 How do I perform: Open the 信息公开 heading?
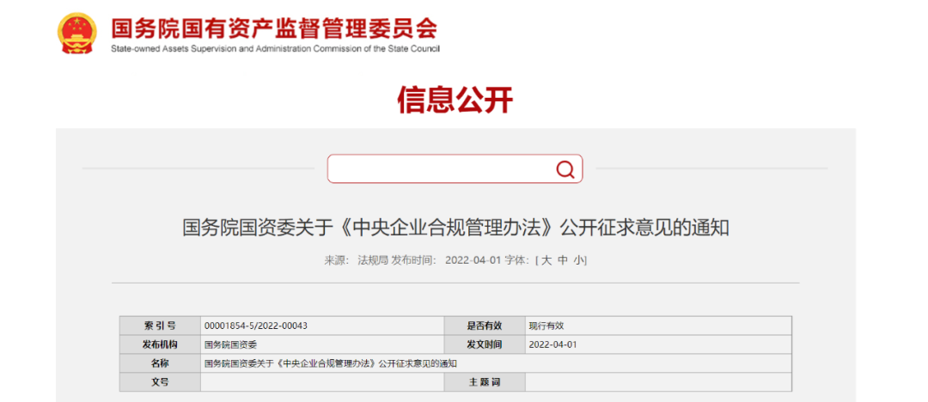click(x=455, y=100)
